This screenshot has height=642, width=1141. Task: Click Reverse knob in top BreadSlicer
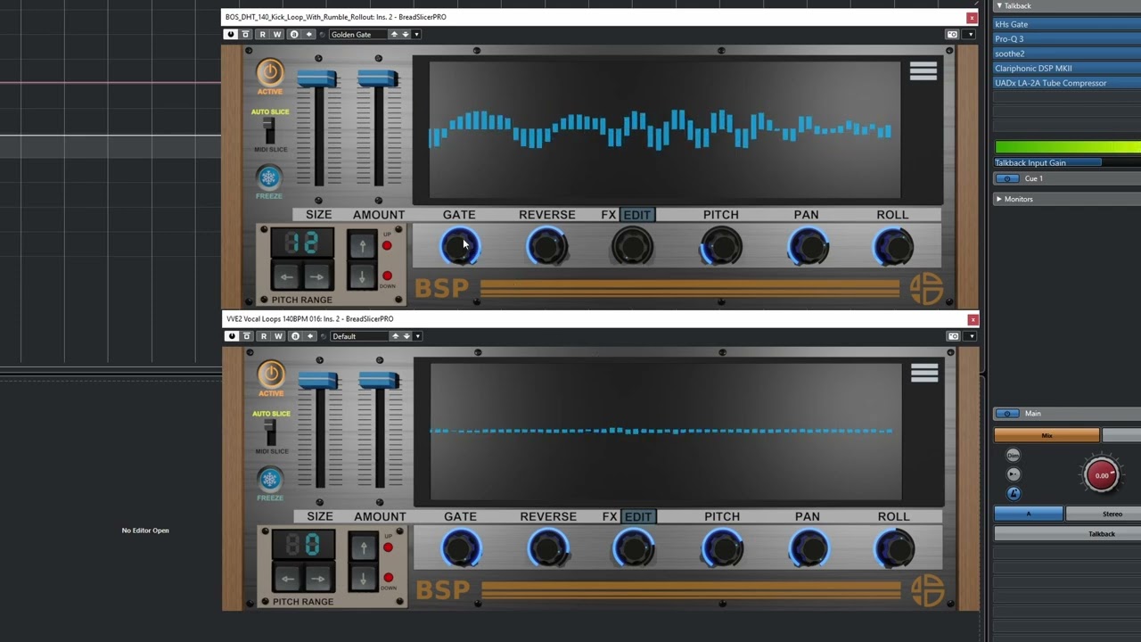click(x=547, y=247)
